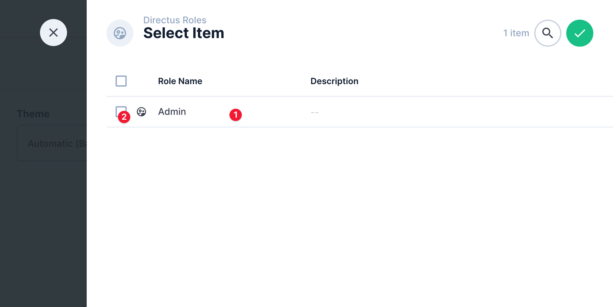Click the Select Item title
This screenshot has width=613, height=307.
184,33
